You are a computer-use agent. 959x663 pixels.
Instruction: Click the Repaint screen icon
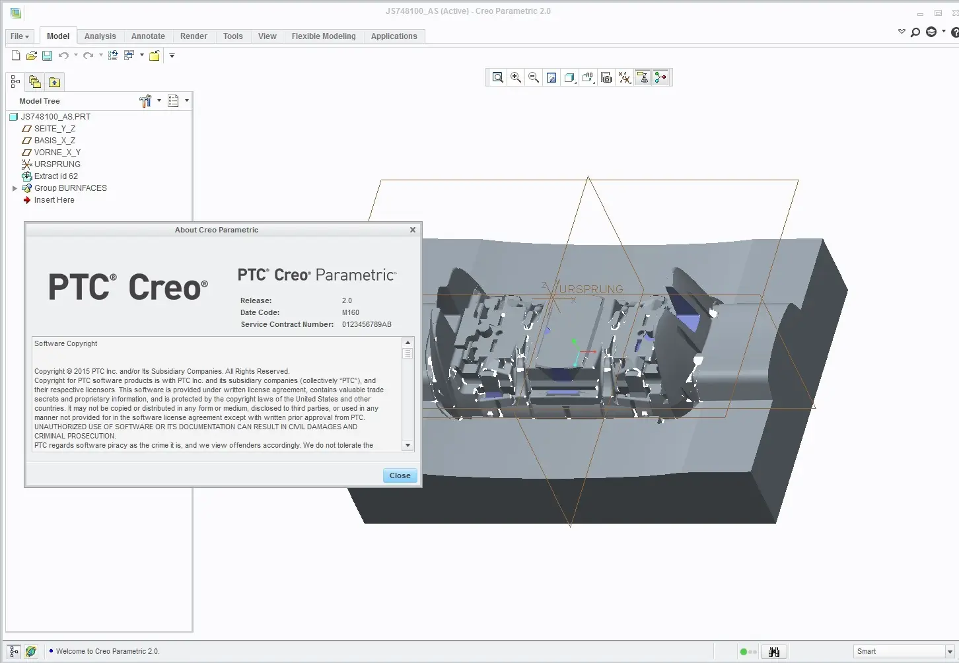(x=551, y=78)
